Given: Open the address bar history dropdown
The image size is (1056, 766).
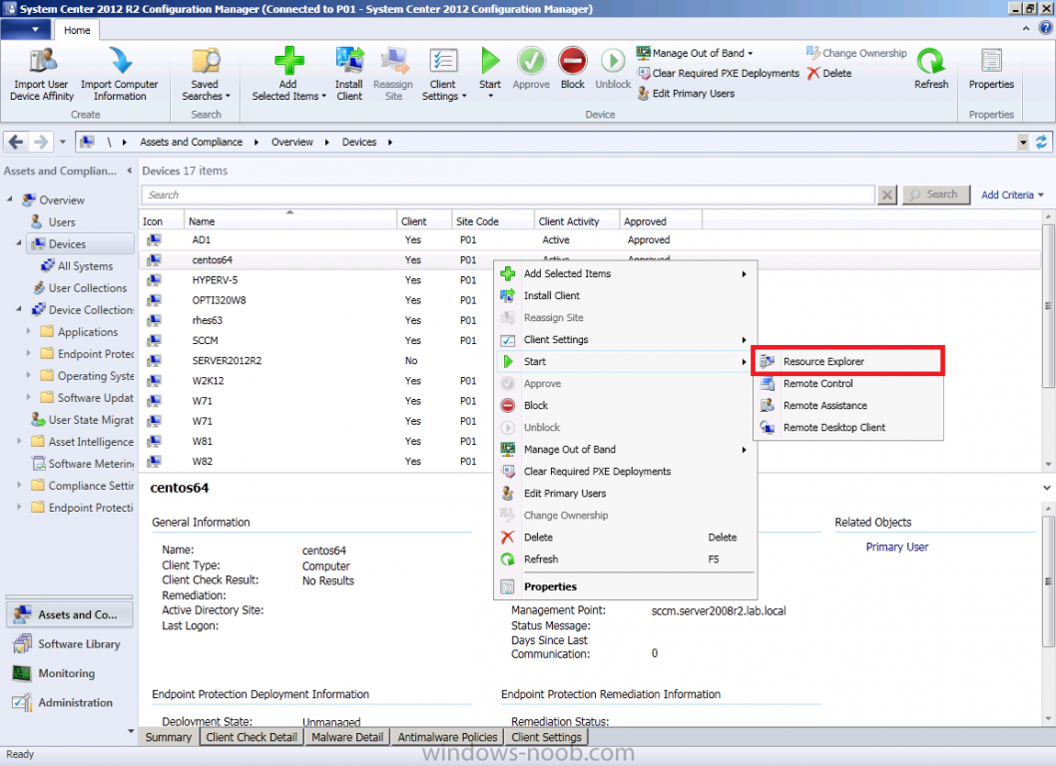Looking at the screenshot, I should click(x=1023, y=142).
